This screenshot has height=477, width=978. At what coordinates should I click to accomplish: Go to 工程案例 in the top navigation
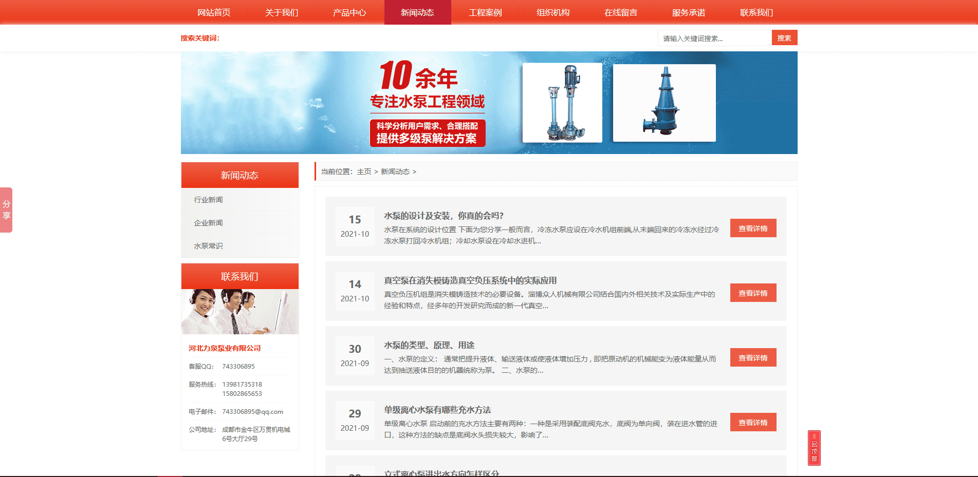485,12
